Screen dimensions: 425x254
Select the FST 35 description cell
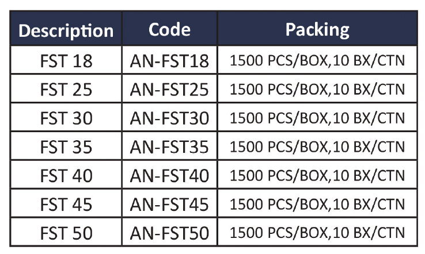click(66, 146)
